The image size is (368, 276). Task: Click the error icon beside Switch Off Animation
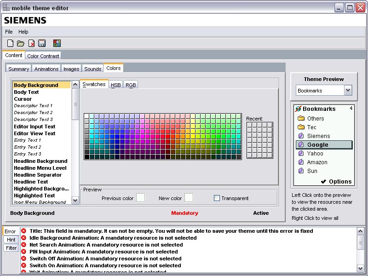click(23, 259)
